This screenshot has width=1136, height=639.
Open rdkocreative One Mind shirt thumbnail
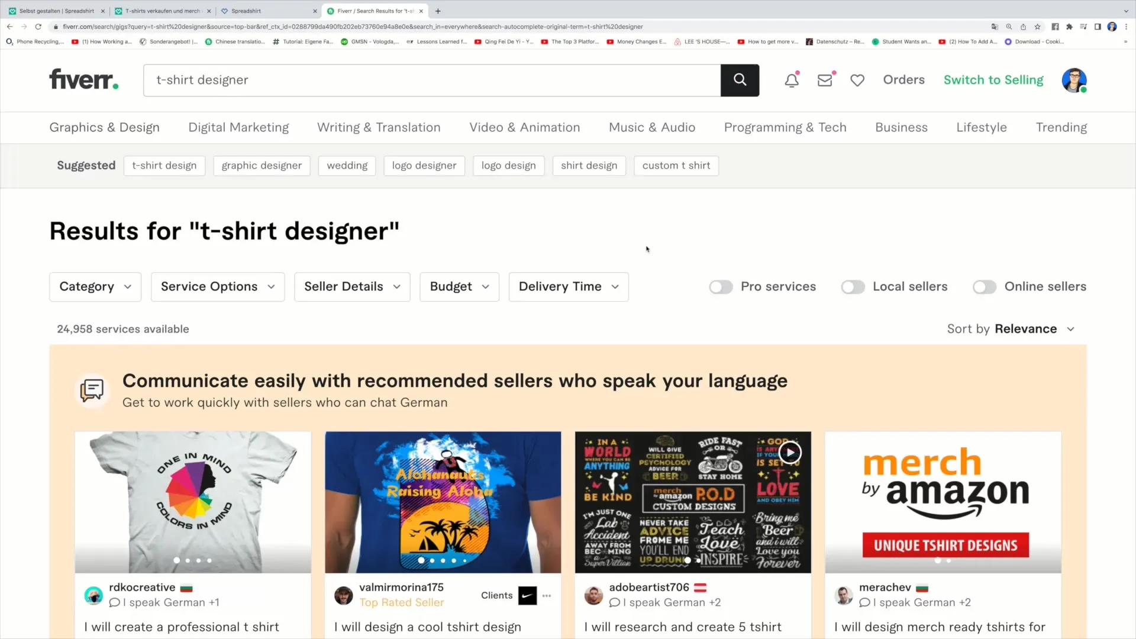[193, 502]
